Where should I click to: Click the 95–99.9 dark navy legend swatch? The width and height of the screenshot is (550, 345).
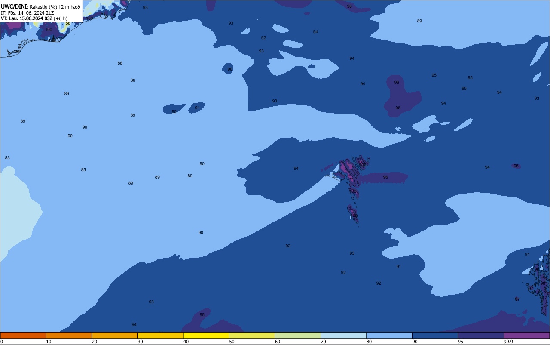[x=481, y=335]
